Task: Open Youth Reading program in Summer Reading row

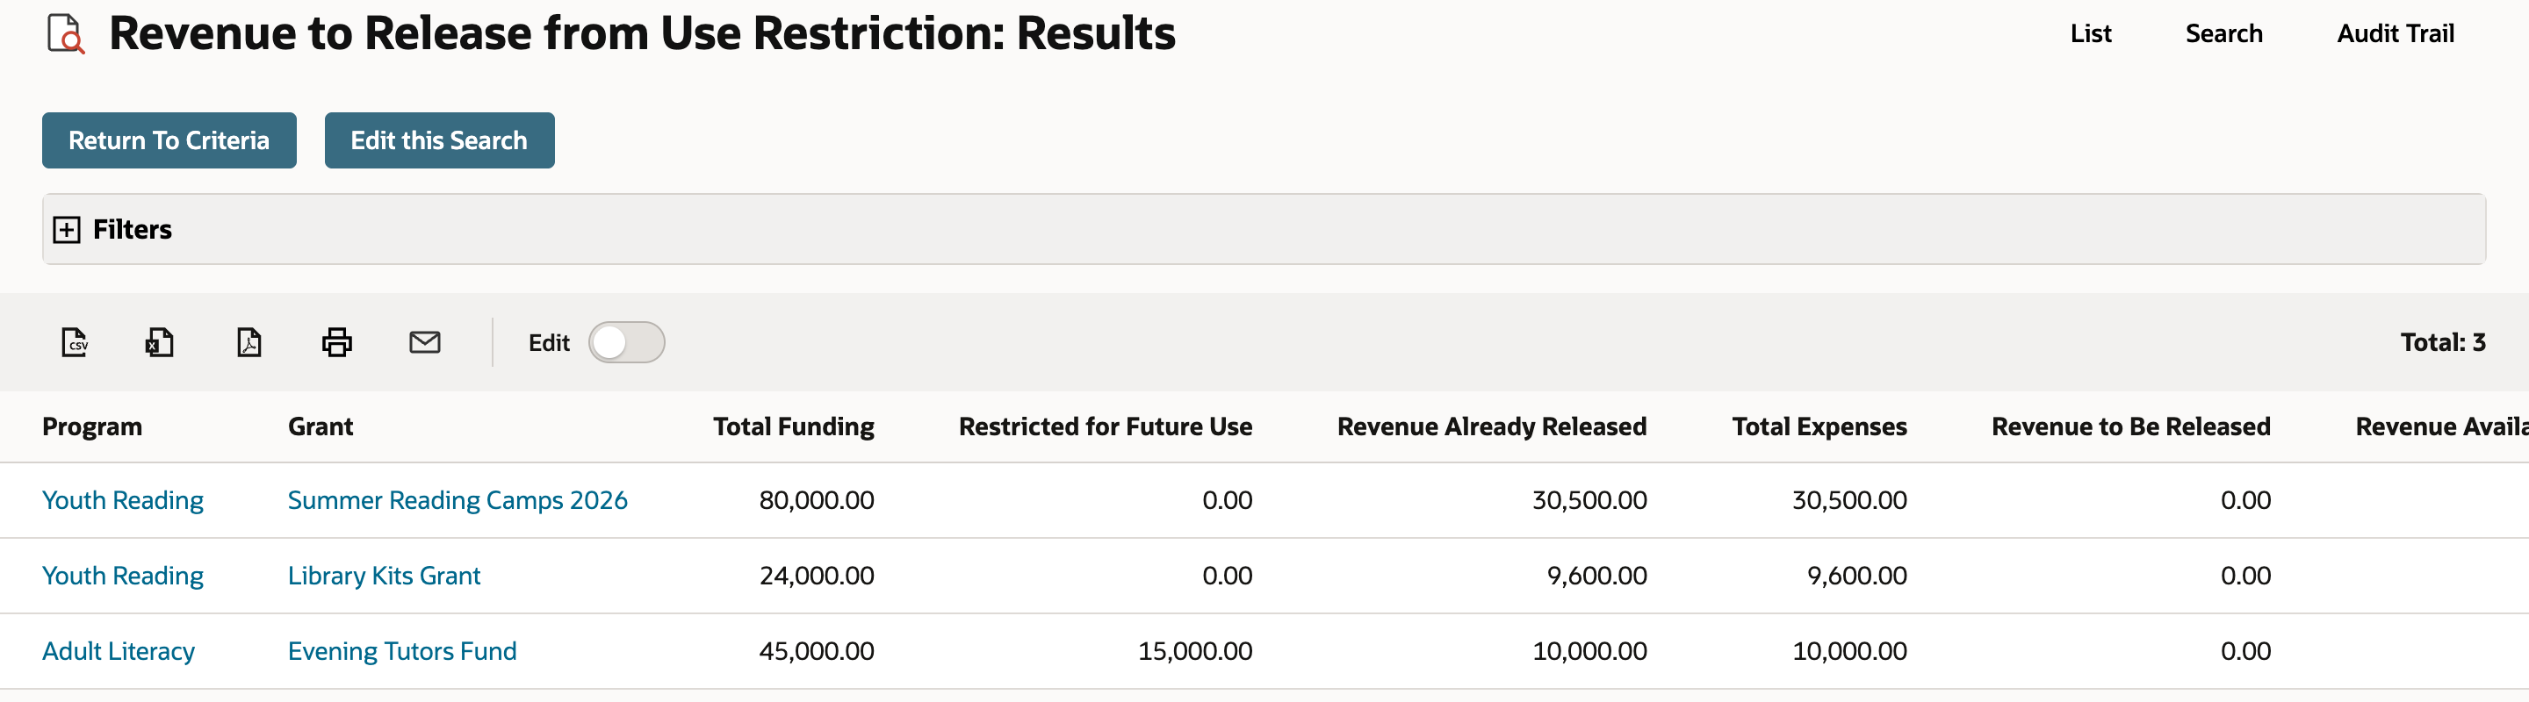Action: tap(123, 500)
